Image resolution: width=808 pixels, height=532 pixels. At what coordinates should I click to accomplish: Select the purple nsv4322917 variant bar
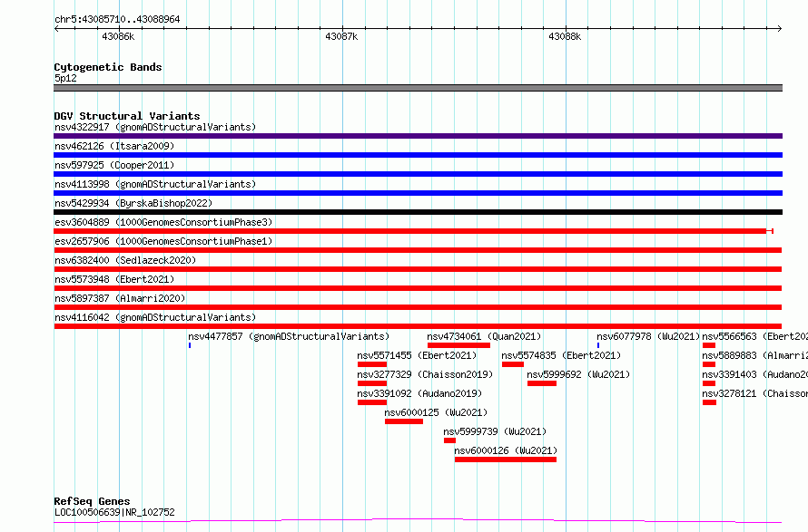[418, 136]
